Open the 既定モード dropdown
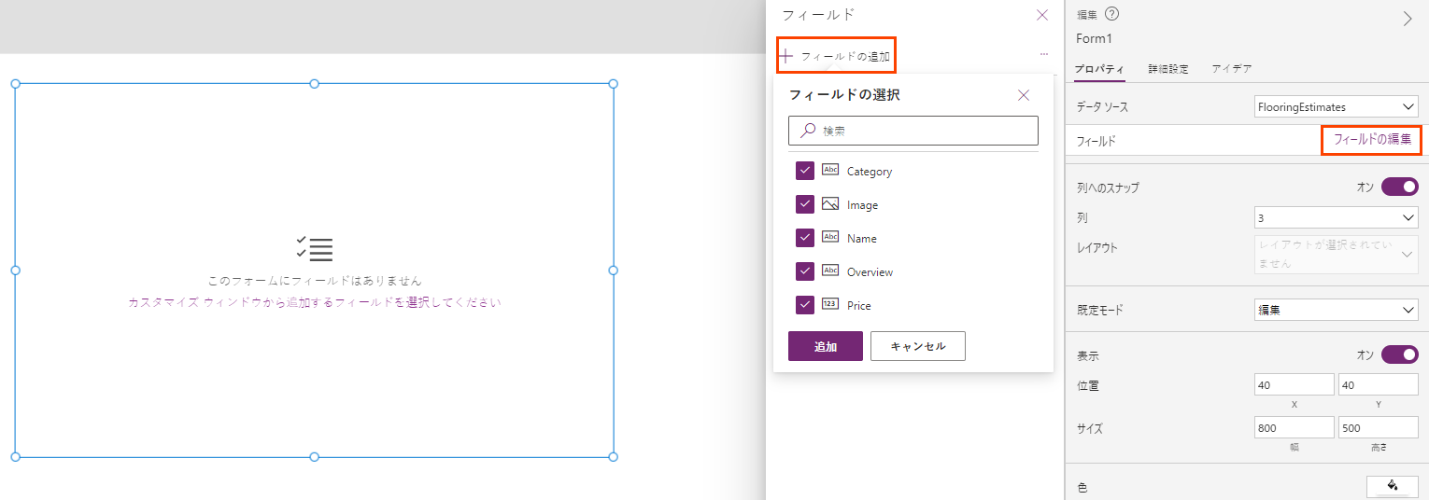The width and height of the screenshot is (1429, 500). (x=1336, y=309)
